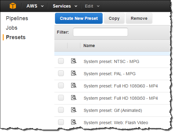Open details icon for Full HD 1080i50 preset
175x133 pixels.
pos(74,98)
